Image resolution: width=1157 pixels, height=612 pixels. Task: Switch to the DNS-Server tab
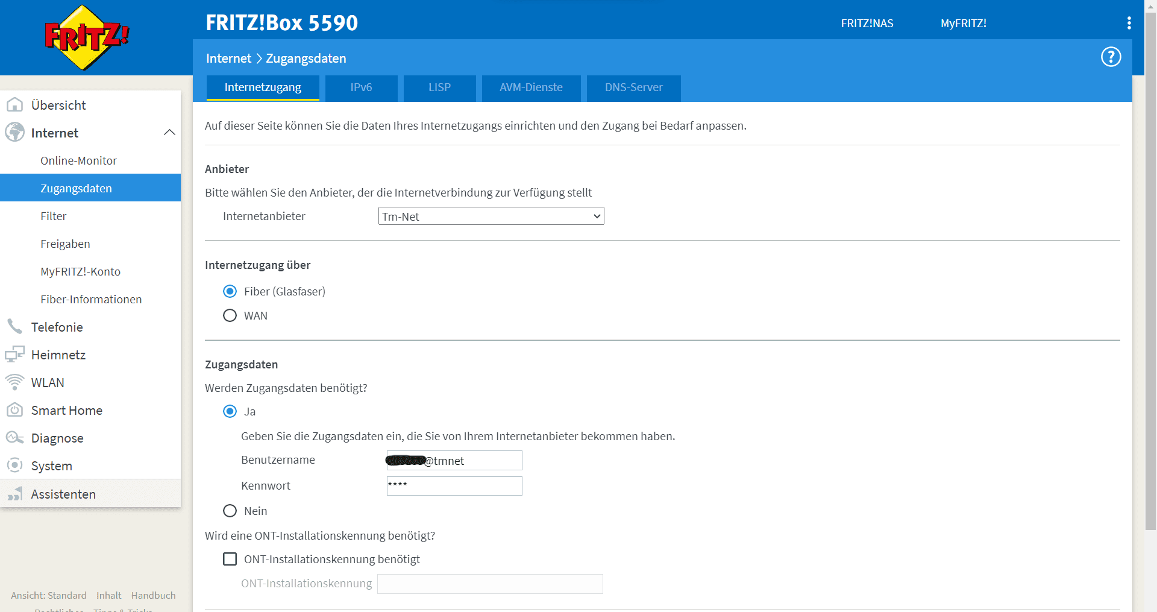click(633, 87)
